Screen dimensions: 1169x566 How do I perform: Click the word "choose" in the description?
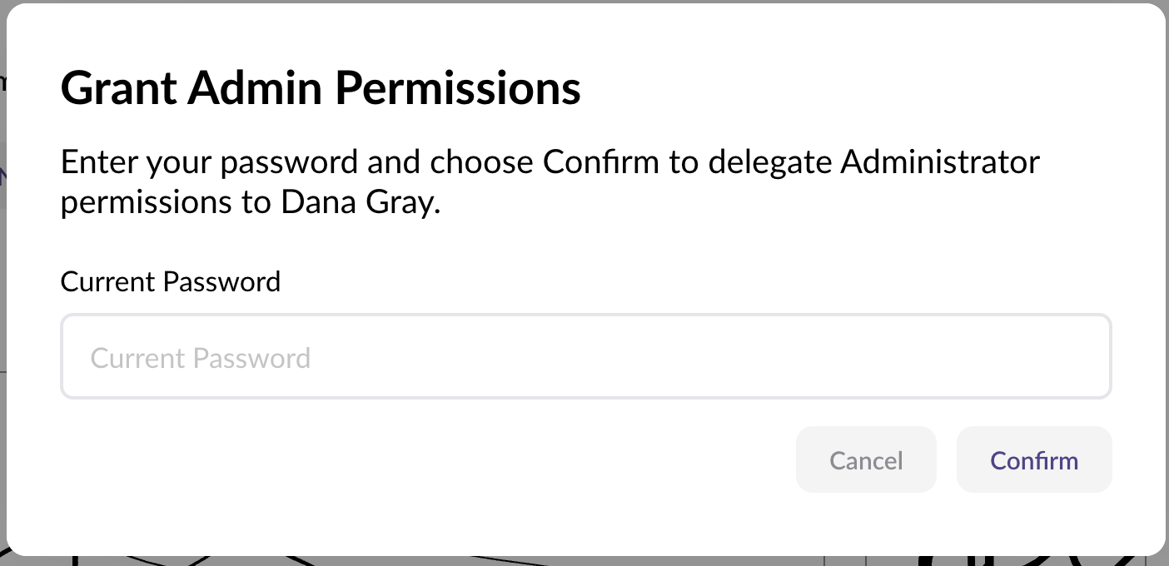coord(481,161)
